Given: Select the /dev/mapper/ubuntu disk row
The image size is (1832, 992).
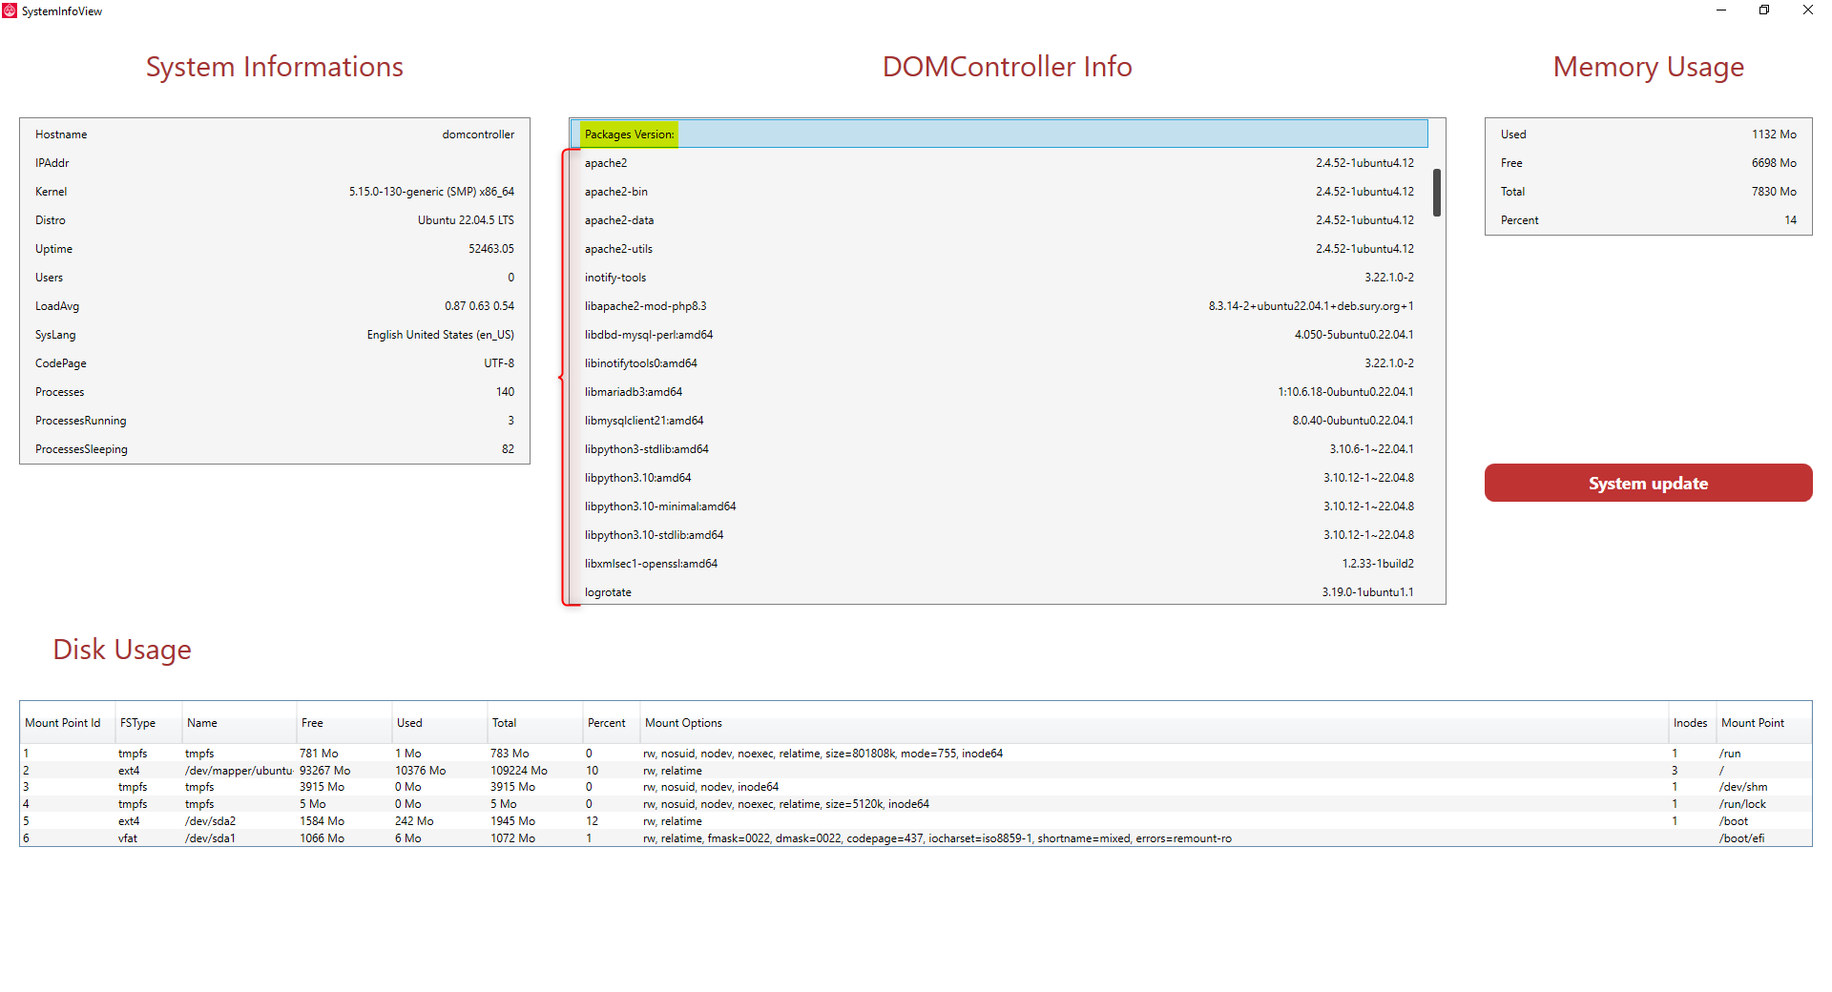Looking at the screenshot, I should coord(916,771).
